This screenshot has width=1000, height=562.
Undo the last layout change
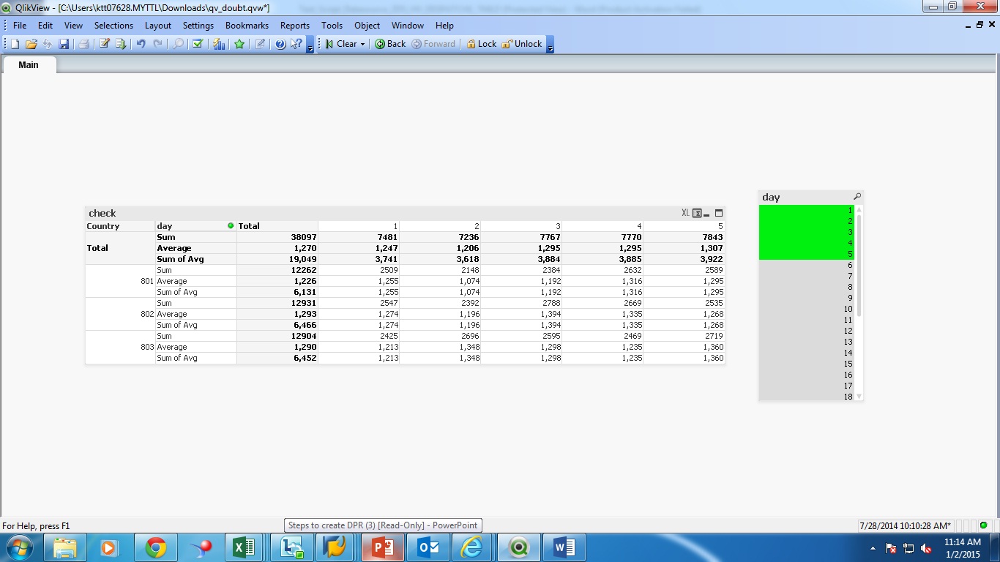click(141, 44)
